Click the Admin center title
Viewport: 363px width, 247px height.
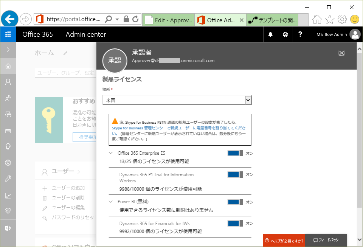click(x=86, y=34)
